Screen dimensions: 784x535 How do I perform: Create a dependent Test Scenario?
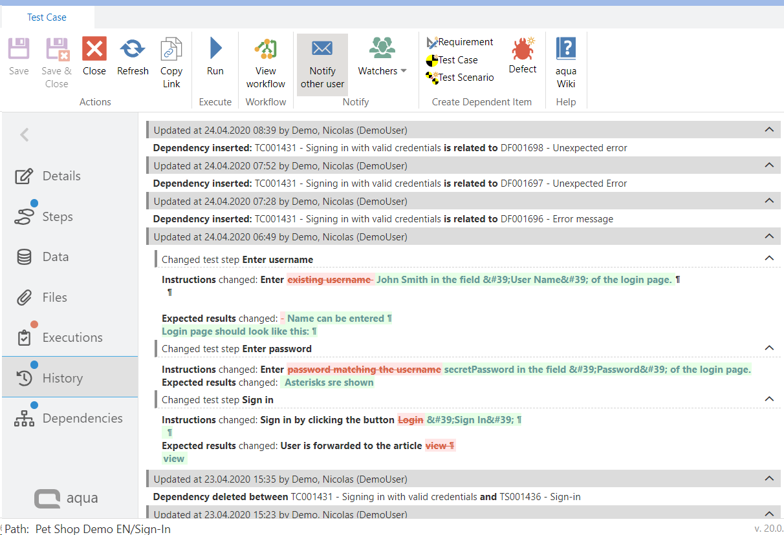click(460, 78)
